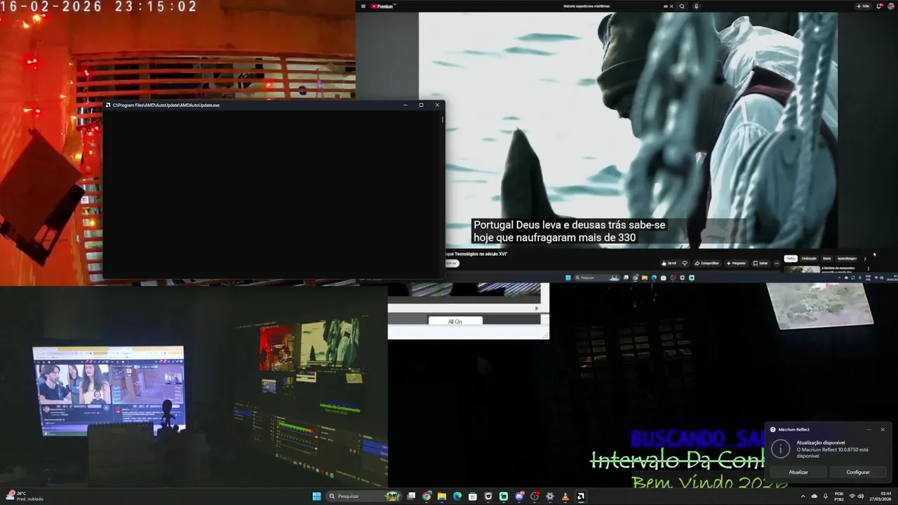This screenshot has height=505, width=898.
Task: Launch Google Chrome from the taskbar
Action: (427, 497)
